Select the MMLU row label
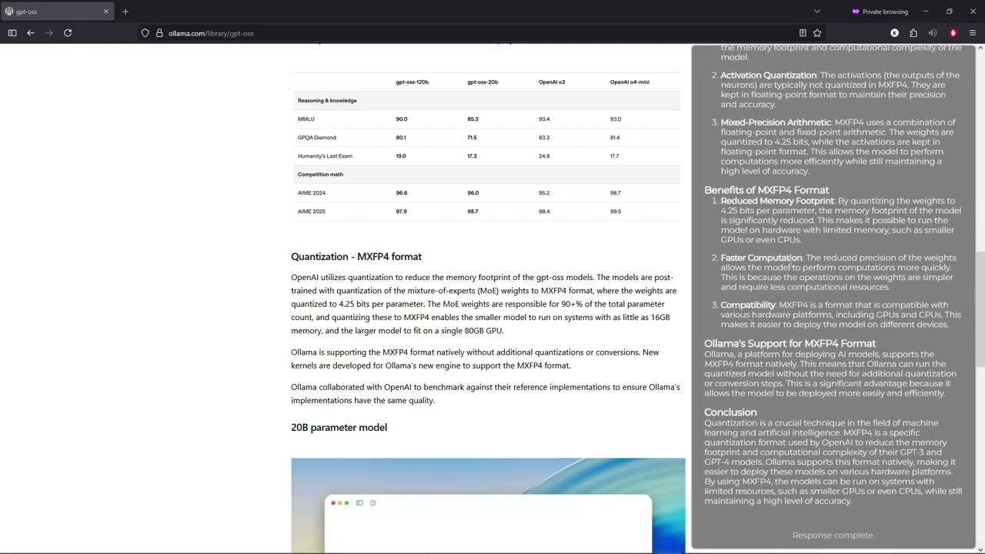Viewport: 985px width, 554px height. point(306,119)
